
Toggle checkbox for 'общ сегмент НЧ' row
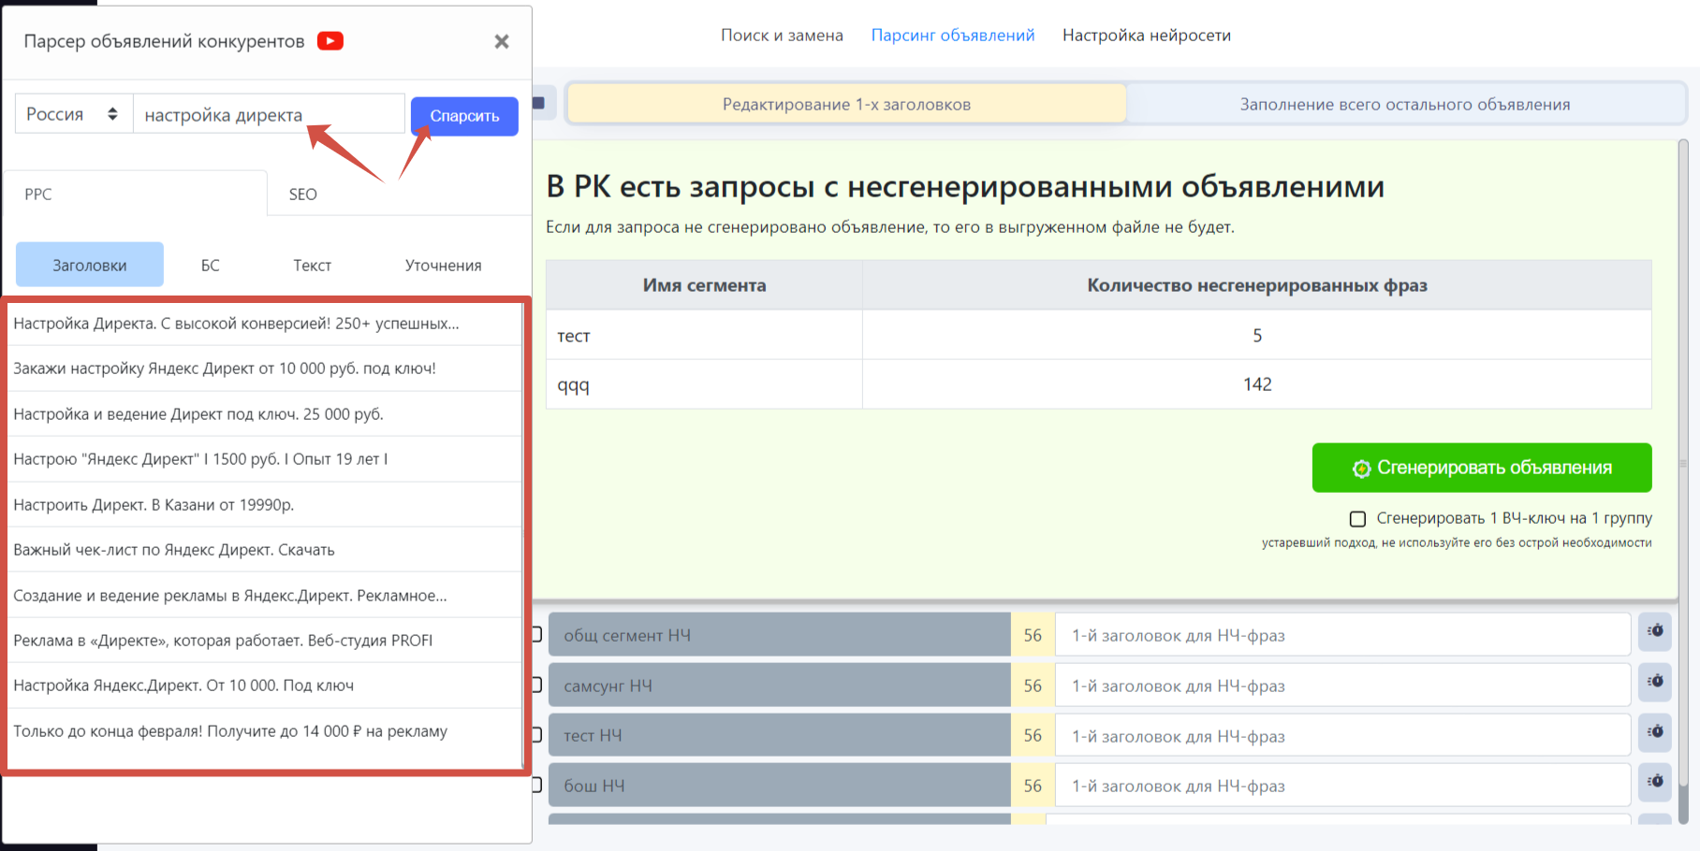click(537, 634)
